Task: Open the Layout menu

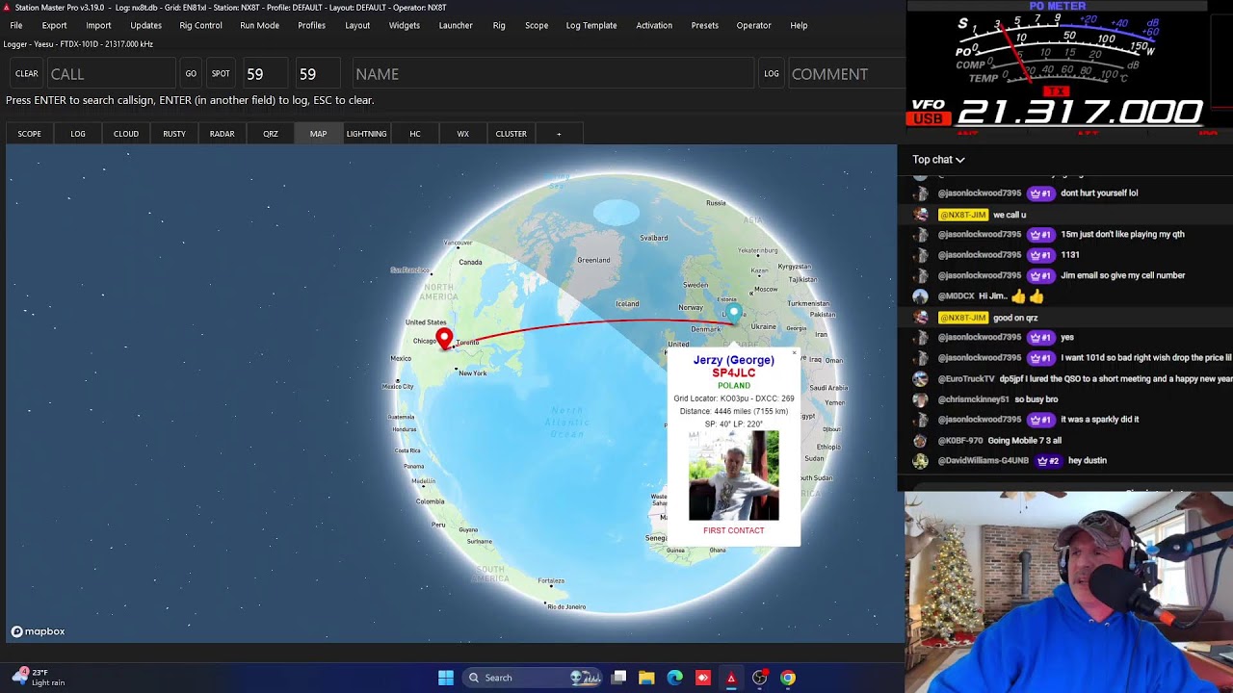Action: (x=357, y=25)
